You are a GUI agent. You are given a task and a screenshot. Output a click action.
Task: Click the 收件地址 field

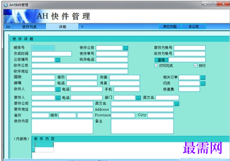pyautogui.click(x=79, y=71)
